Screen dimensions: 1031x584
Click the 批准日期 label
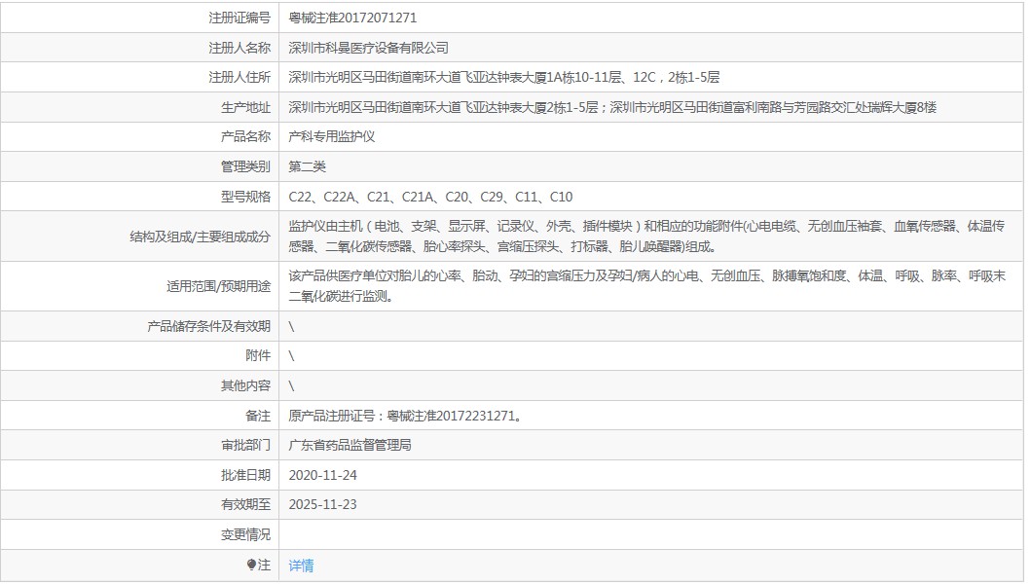(246, 475)
